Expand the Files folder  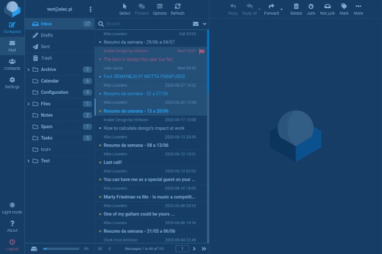coord(29,104)
